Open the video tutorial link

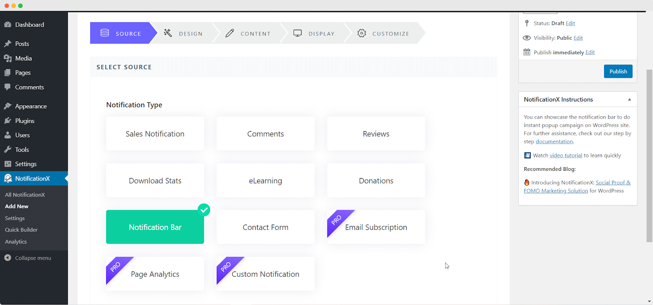[x=566, y=155]
